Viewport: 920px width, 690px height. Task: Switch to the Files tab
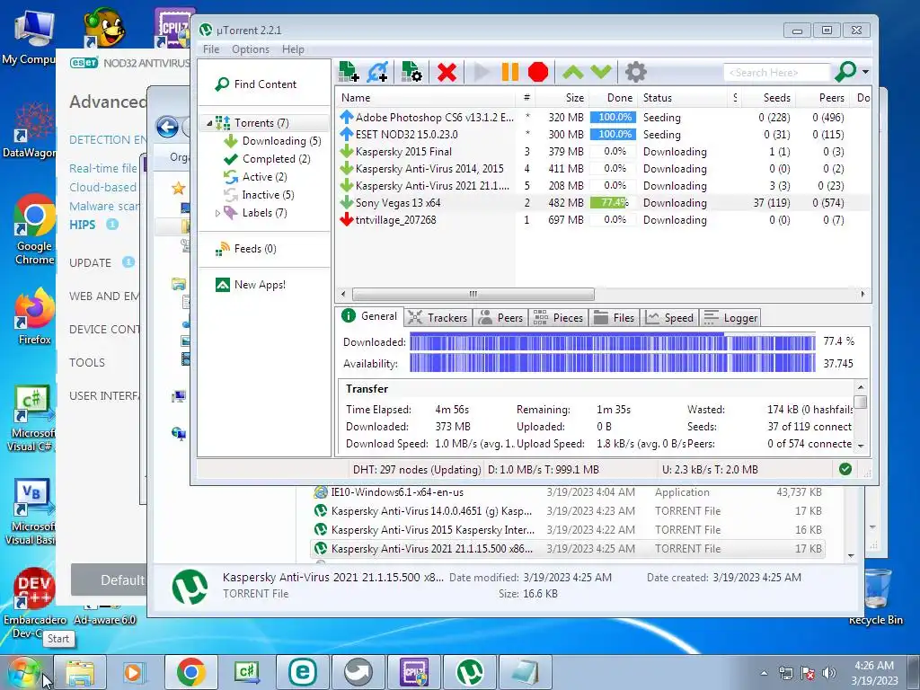[x=614, y=317]
